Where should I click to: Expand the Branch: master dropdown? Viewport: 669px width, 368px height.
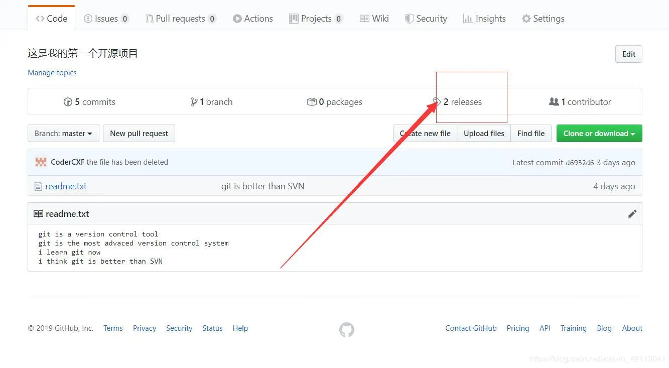click(x=63, y=134)
